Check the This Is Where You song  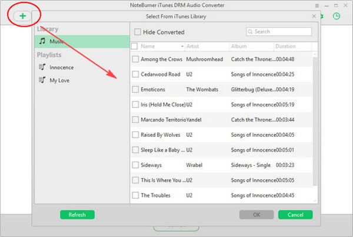tap(135, 180)
